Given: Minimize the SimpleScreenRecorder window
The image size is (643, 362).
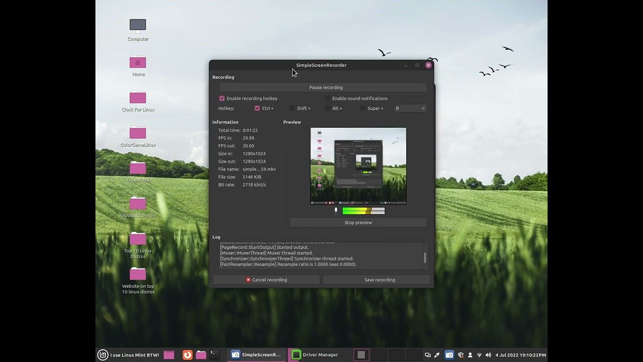Looking at the screenshot, I should 406,65.
